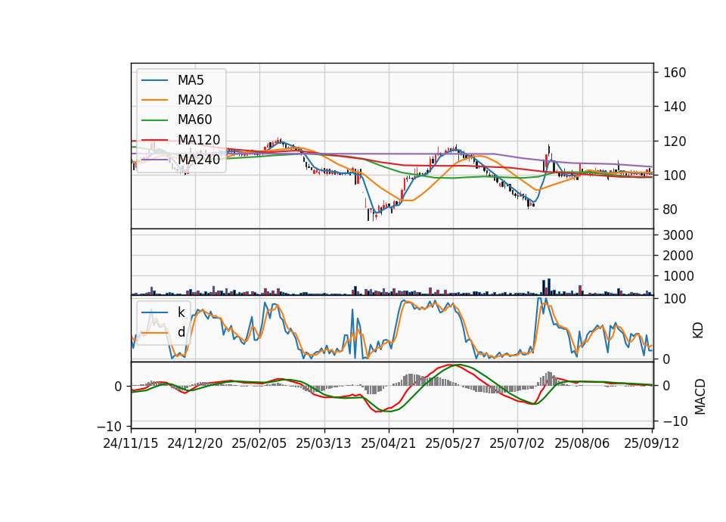The width and height of the screenshot is (726, 522).
Task: Click the 140 price axis tick label
Action: click(x=675, y=107)
